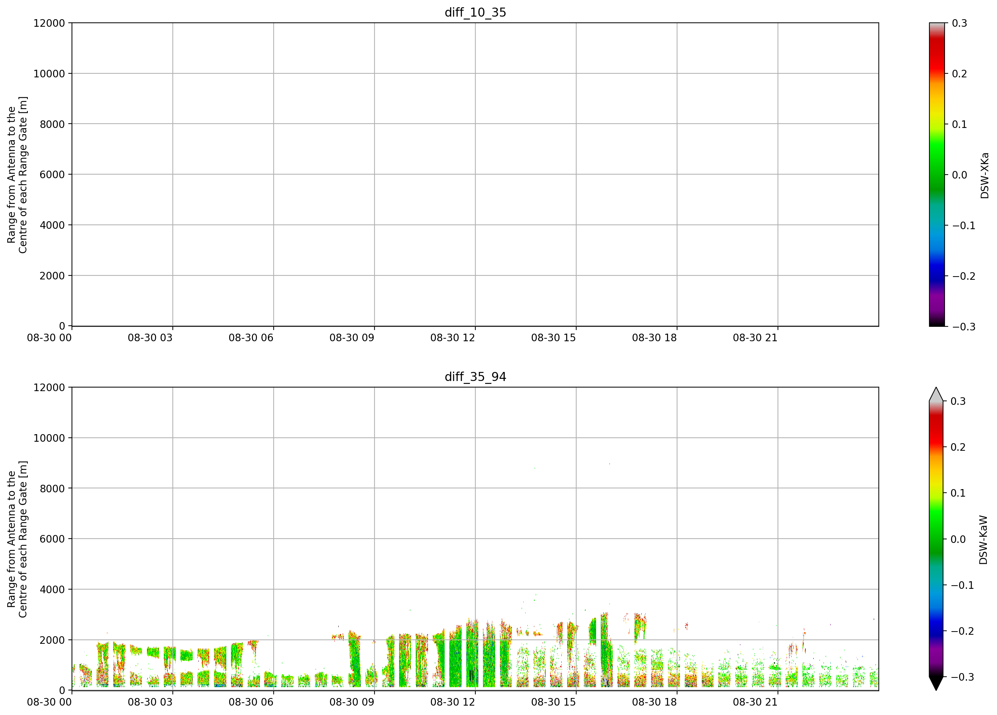The width and height of the screenshot is (997, 715).
Task: Click top plot's '08-30 12' time label
Action: (x=453, y=338)
